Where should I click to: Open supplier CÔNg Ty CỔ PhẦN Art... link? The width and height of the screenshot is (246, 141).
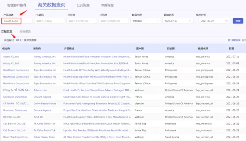click(16, 90)
